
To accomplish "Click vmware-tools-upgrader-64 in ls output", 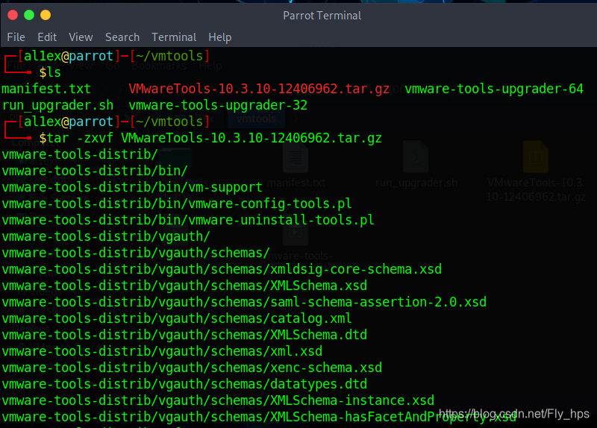I will (x=494, y=89).
